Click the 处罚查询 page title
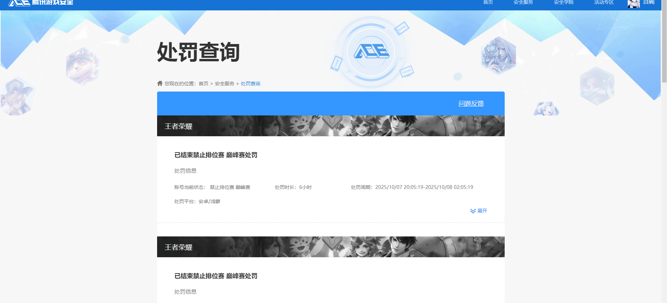Viewport: 667px width, 303px height. pyautogui.click(x=198, y=52)
